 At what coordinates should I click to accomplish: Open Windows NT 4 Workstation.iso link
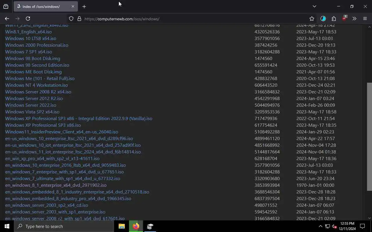click(x=36, y=85)
